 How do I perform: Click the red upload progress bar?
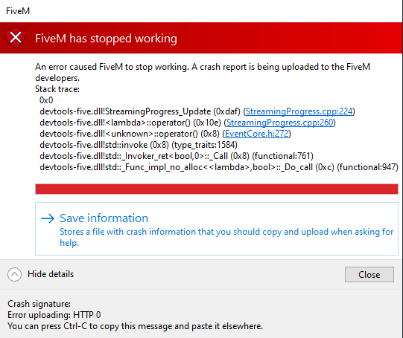pos(217,189)
